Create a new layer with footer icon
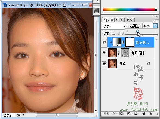 [x=143, y=114]
